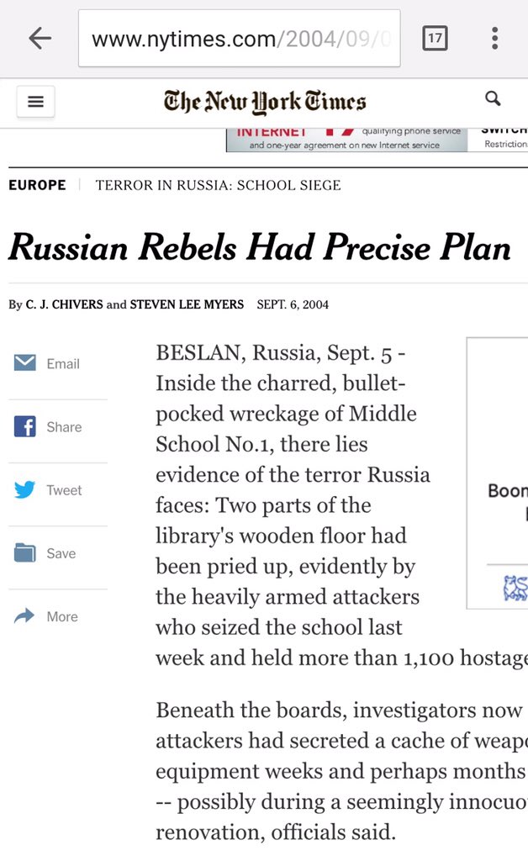Click the side advertisement box
528x861 pixels.
pyautogui.click(x=497, y=473)
